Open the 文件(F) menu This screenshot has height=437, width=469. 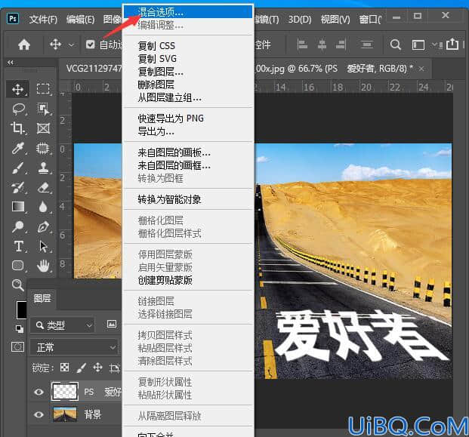(43, 20)
